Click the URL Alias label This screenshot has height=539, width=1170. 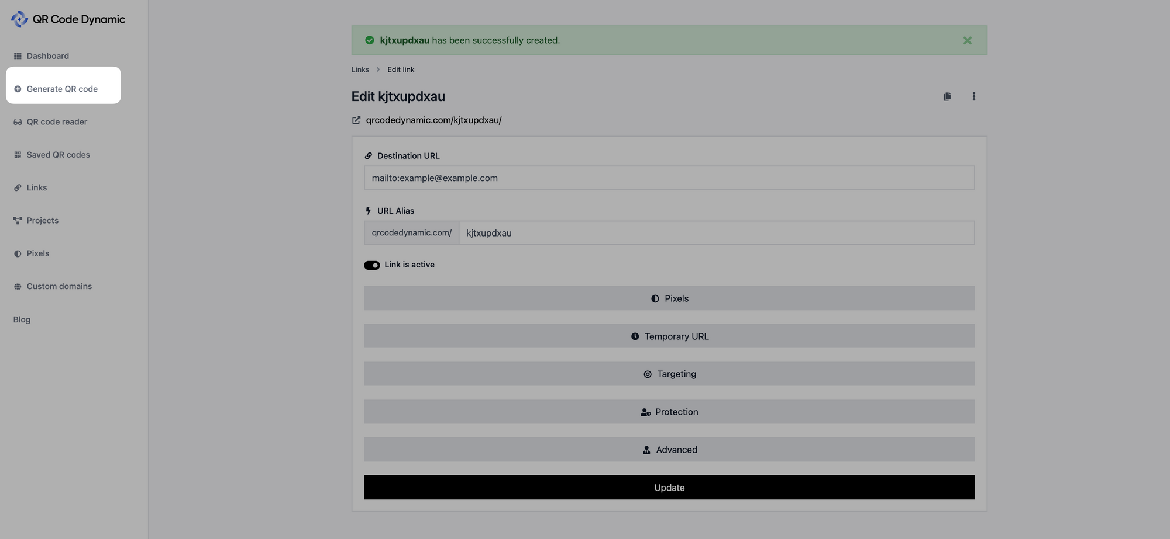pyautogui.click(x=395, y=211)
